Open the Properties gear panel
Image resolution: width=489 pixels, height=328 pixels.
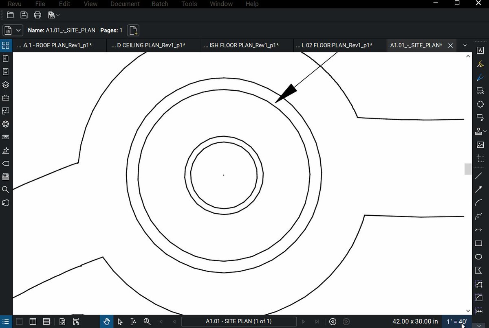pyautogui.click(x=6, y=124)
